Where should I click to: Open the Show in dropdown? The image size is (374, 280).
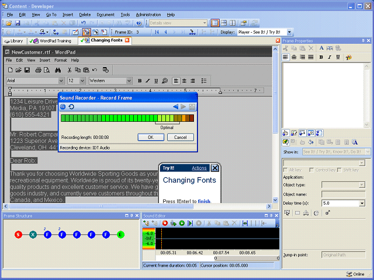tap(368, 152)
